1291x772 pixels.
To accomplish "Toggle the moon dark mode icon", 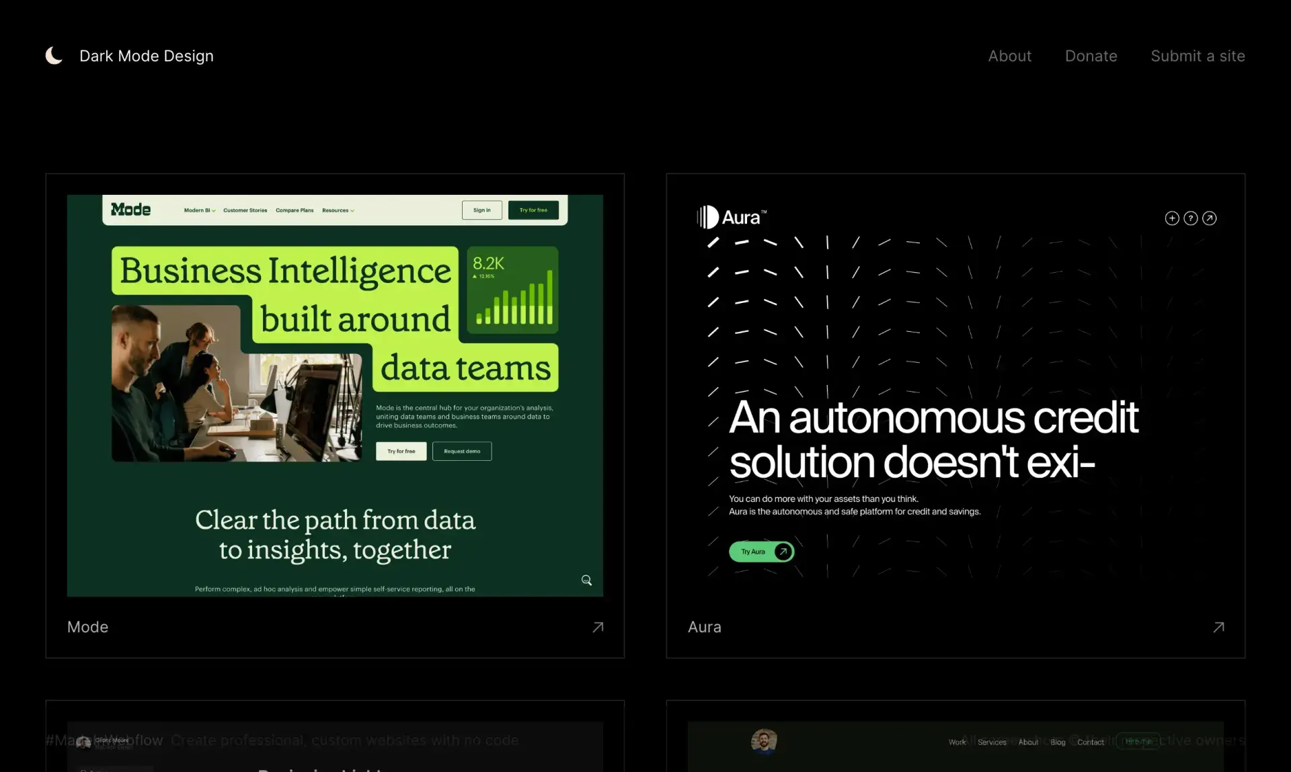I will pyautogui.click(x=54, y=55).
